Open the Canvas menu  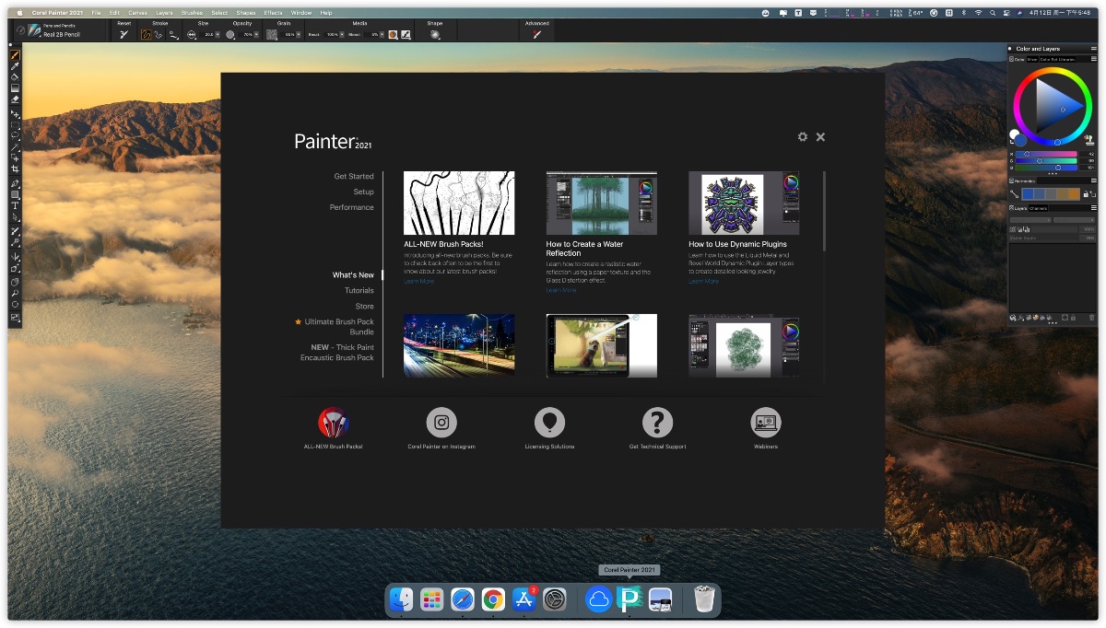coord(137,13)
